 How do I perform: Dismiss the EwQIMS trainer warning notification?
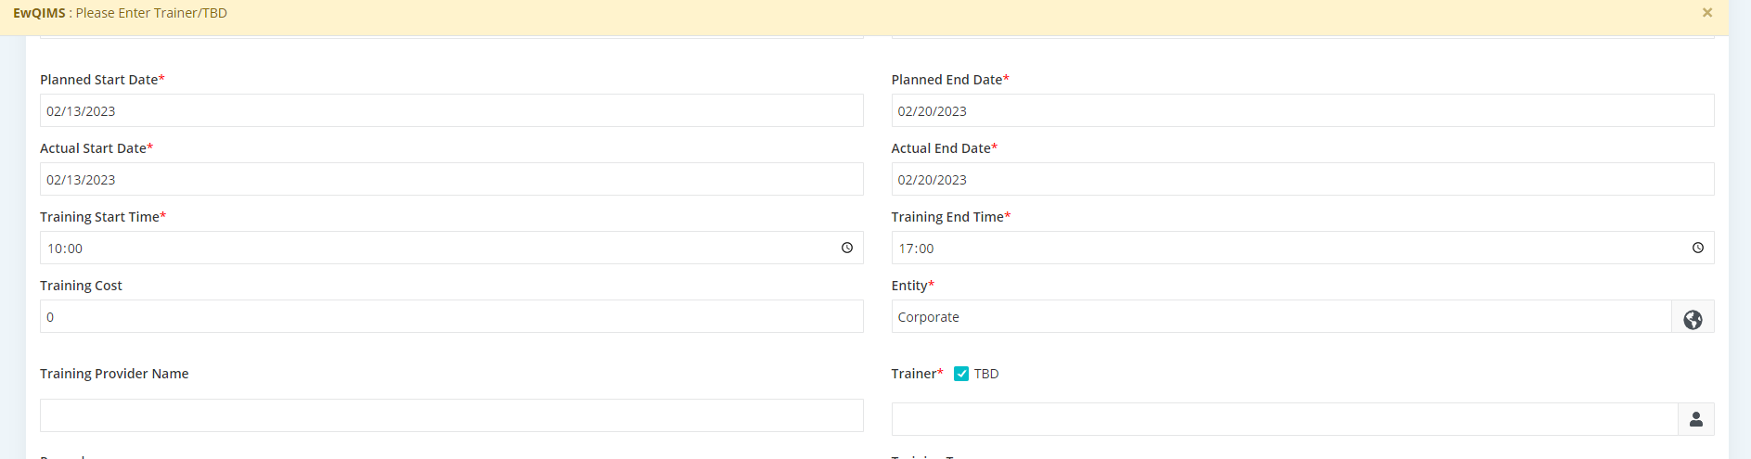coord(1706,13)
